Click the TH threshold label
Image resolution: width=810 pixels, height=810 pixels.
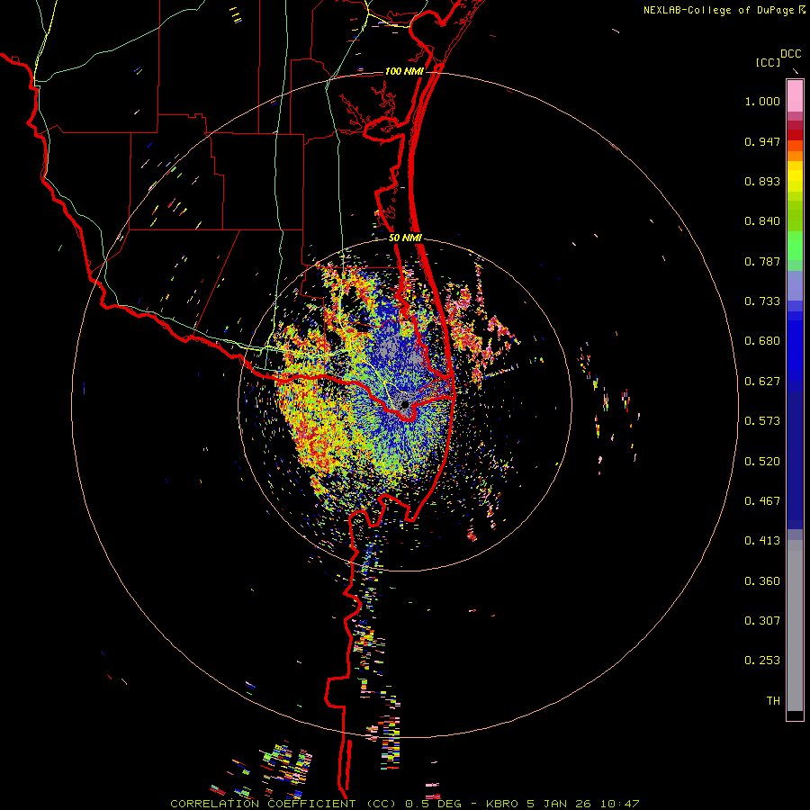(773, 701)
